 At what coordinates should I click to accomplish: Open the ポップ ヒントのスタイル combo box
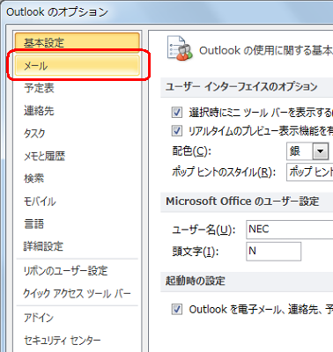310,172
